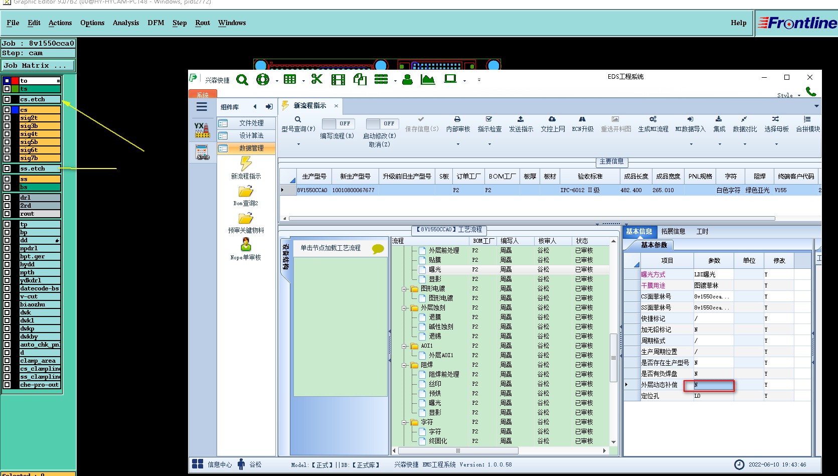Click the green lifebuoy help icon
Image resolution: width=838 pixels, height=476 pixels.
click(262, 79)
